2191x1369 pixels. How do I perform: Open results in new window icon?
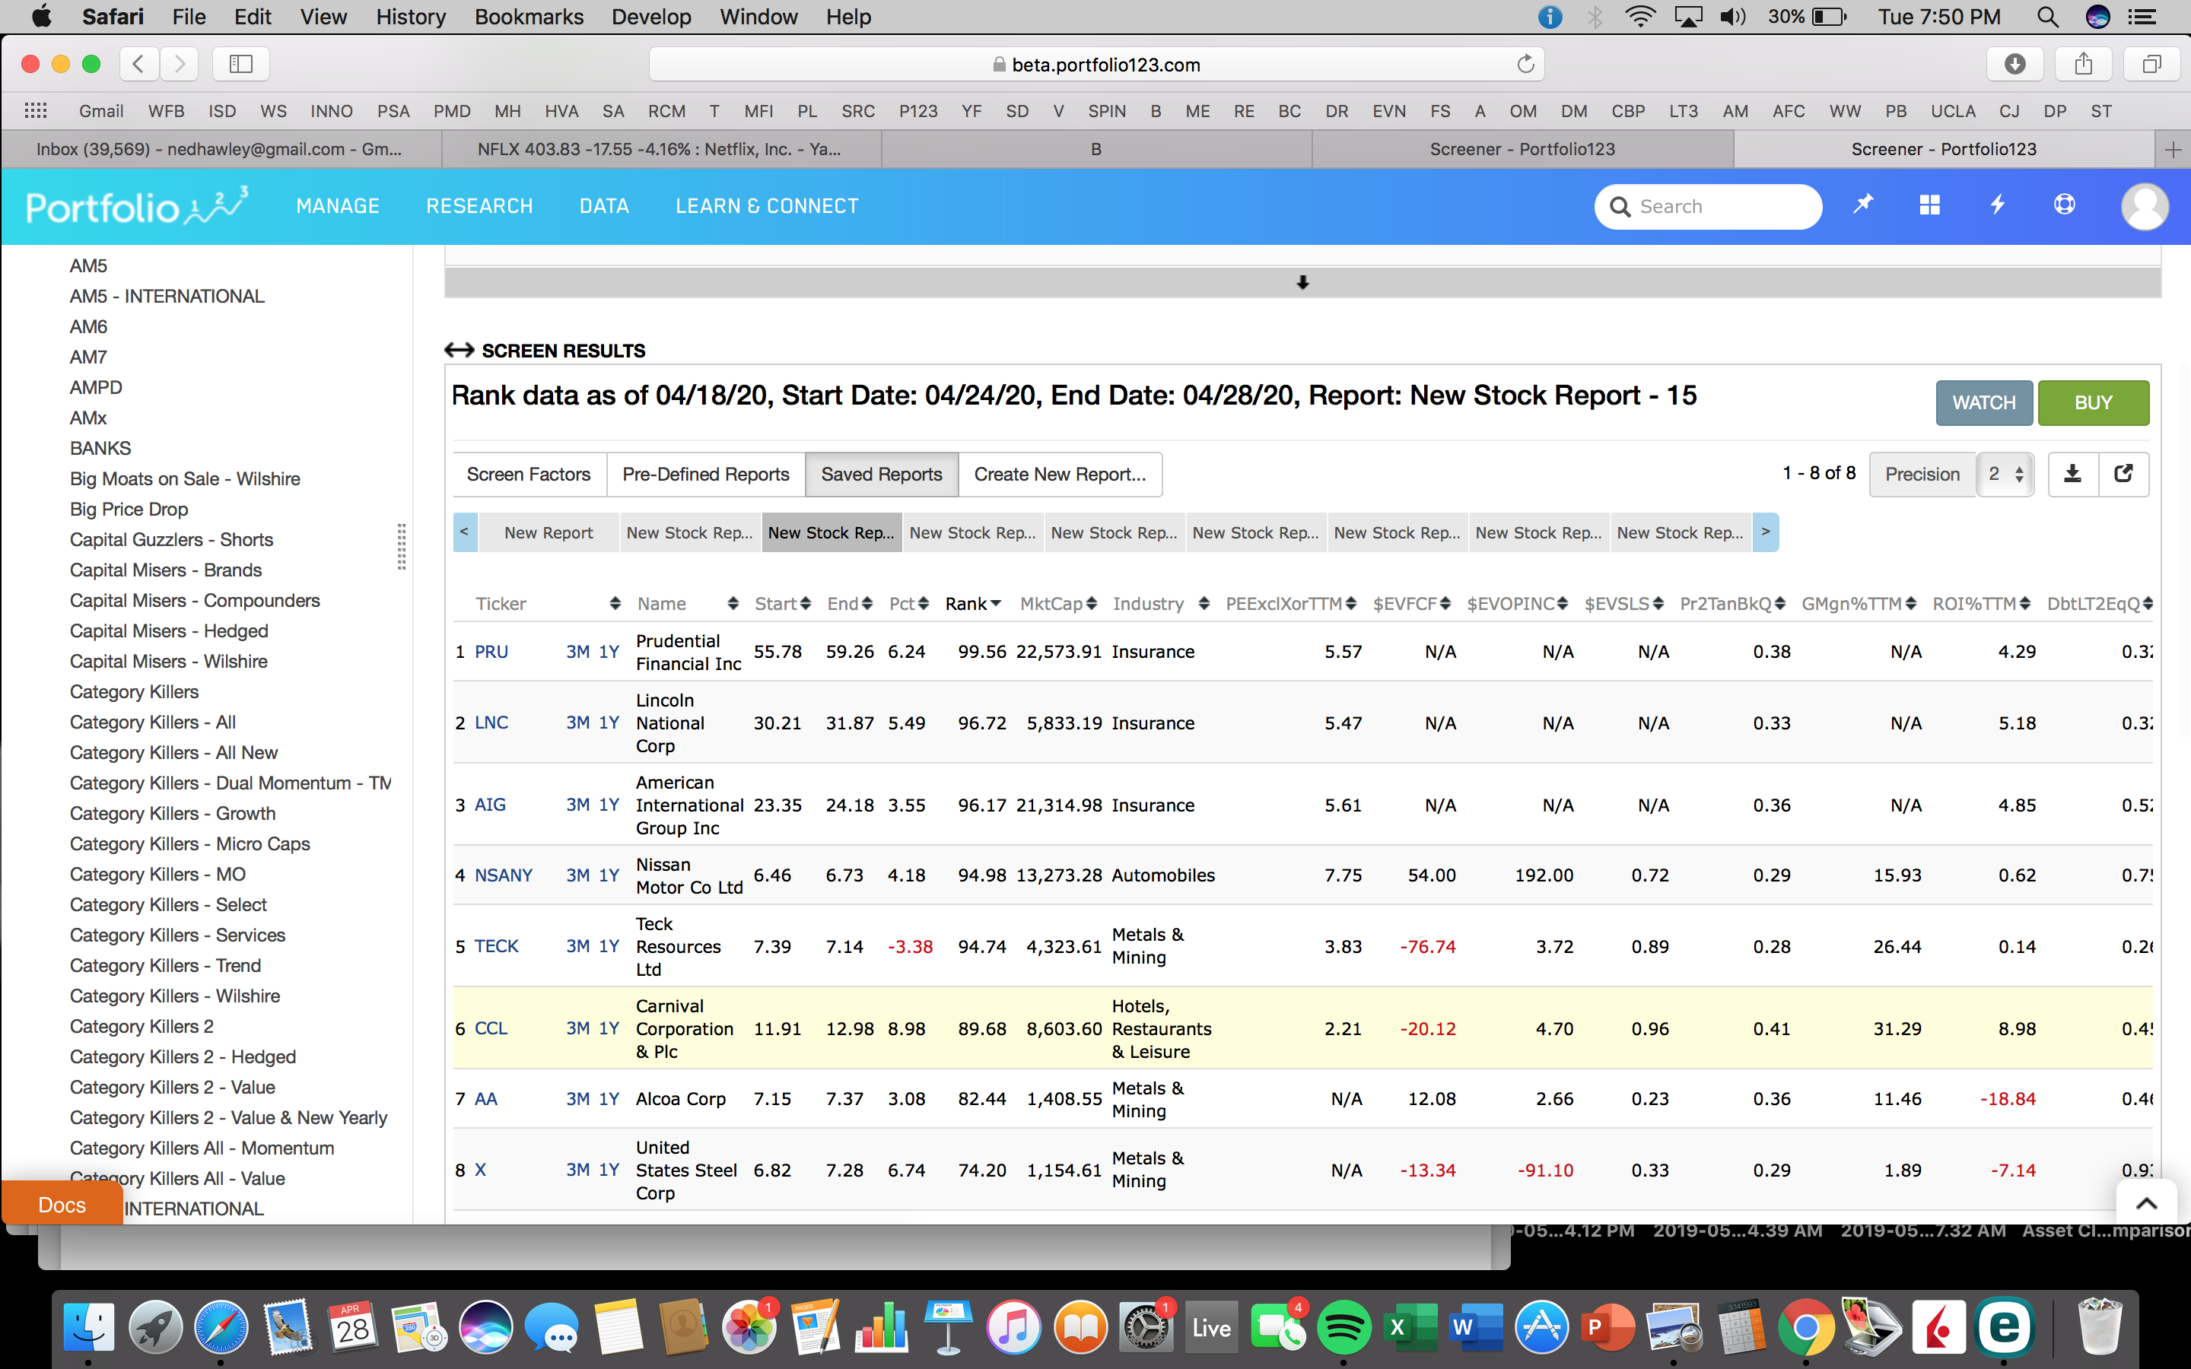coord(2123,474)
